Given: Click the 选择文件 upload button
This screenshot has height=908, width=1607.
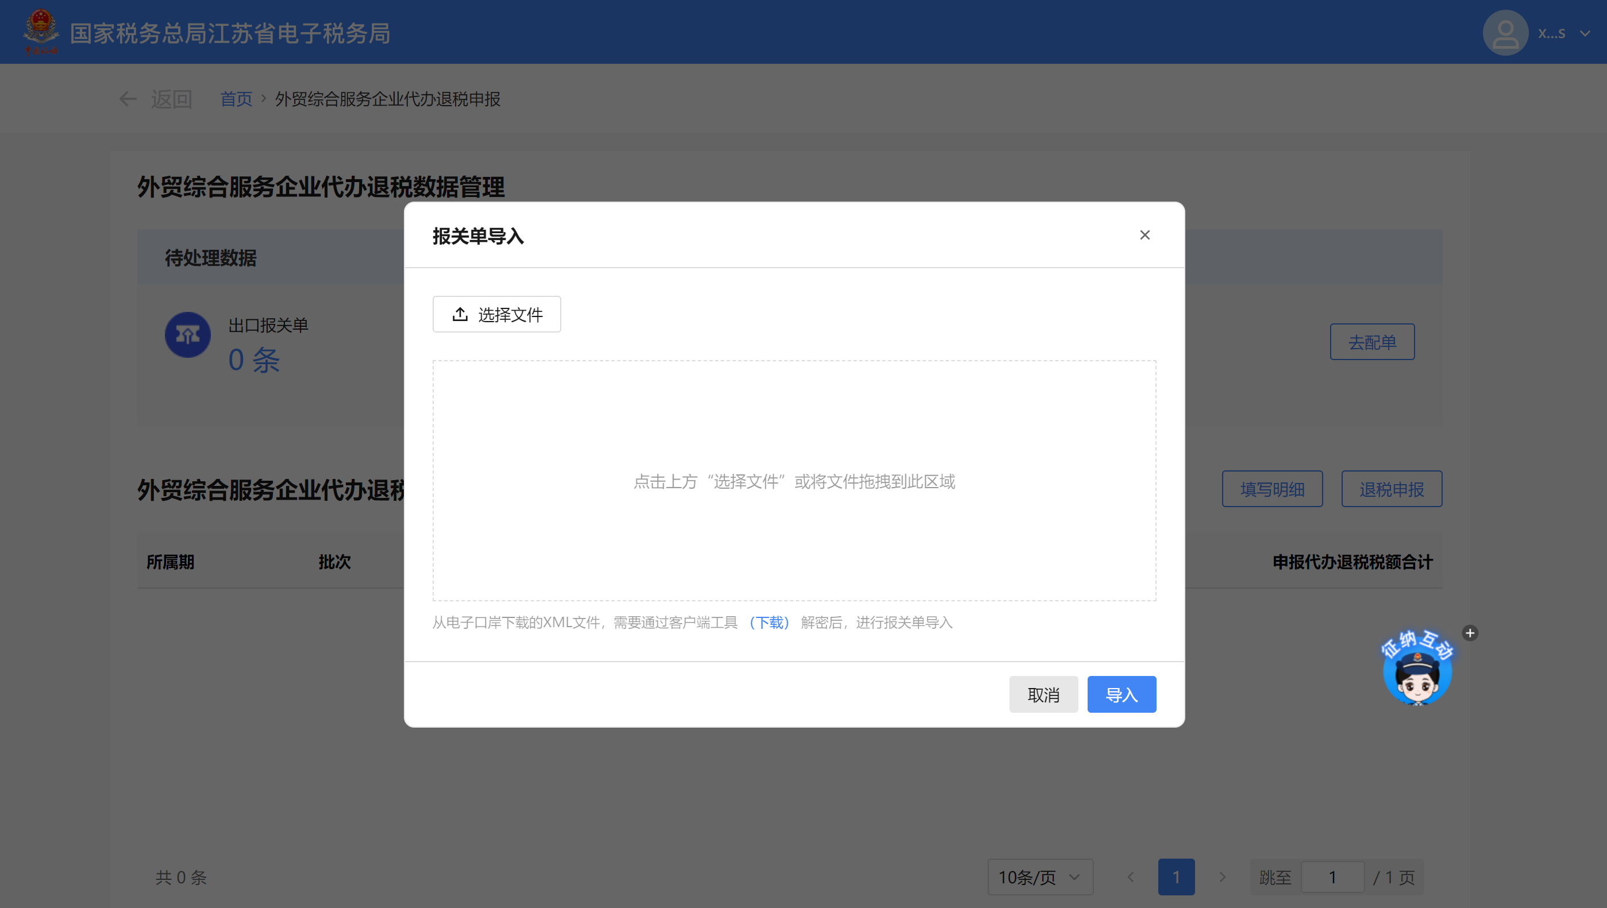Looking at the screenshot, I should pyautogui.click(x=496, y=314).
